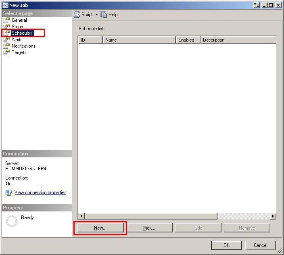Open the Notifications page
The width and height of the screenshot is (284, 255).
point(23,46)
